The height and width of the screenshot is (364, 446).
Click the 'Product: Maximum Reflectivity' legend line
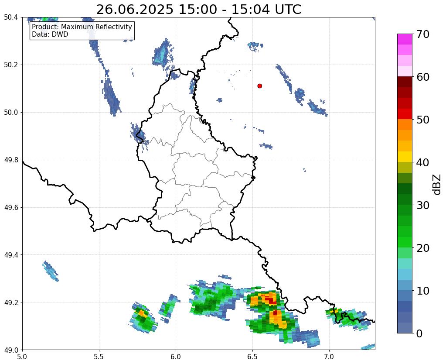82,27
